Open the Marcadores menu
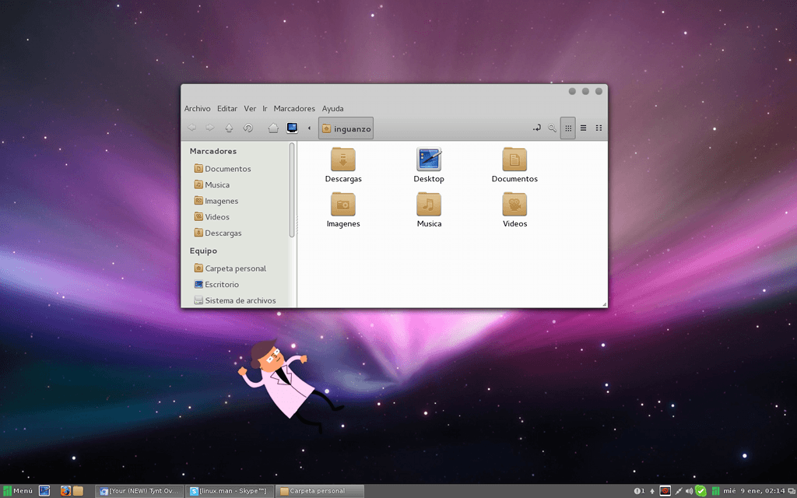 click(294, 108)
